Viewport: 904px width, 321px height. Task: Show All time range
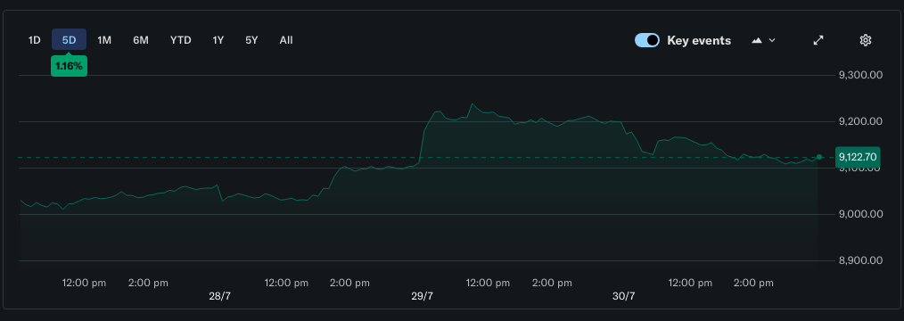pyautogui.click(x=286, y=40)
